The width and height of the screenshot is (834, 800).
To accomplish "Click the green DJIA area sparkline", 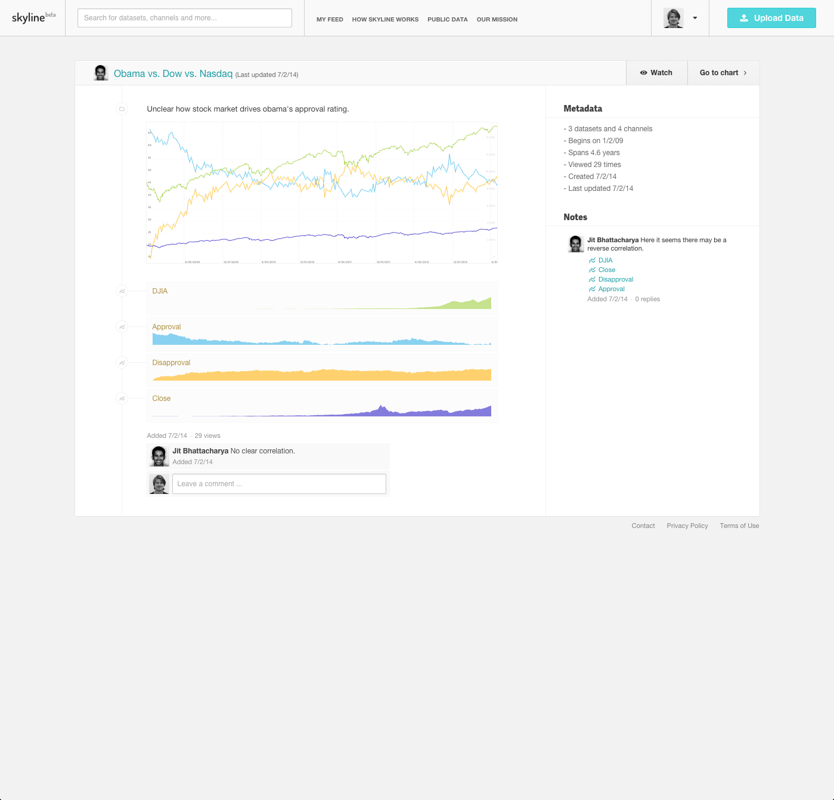I will pos(322,303).
